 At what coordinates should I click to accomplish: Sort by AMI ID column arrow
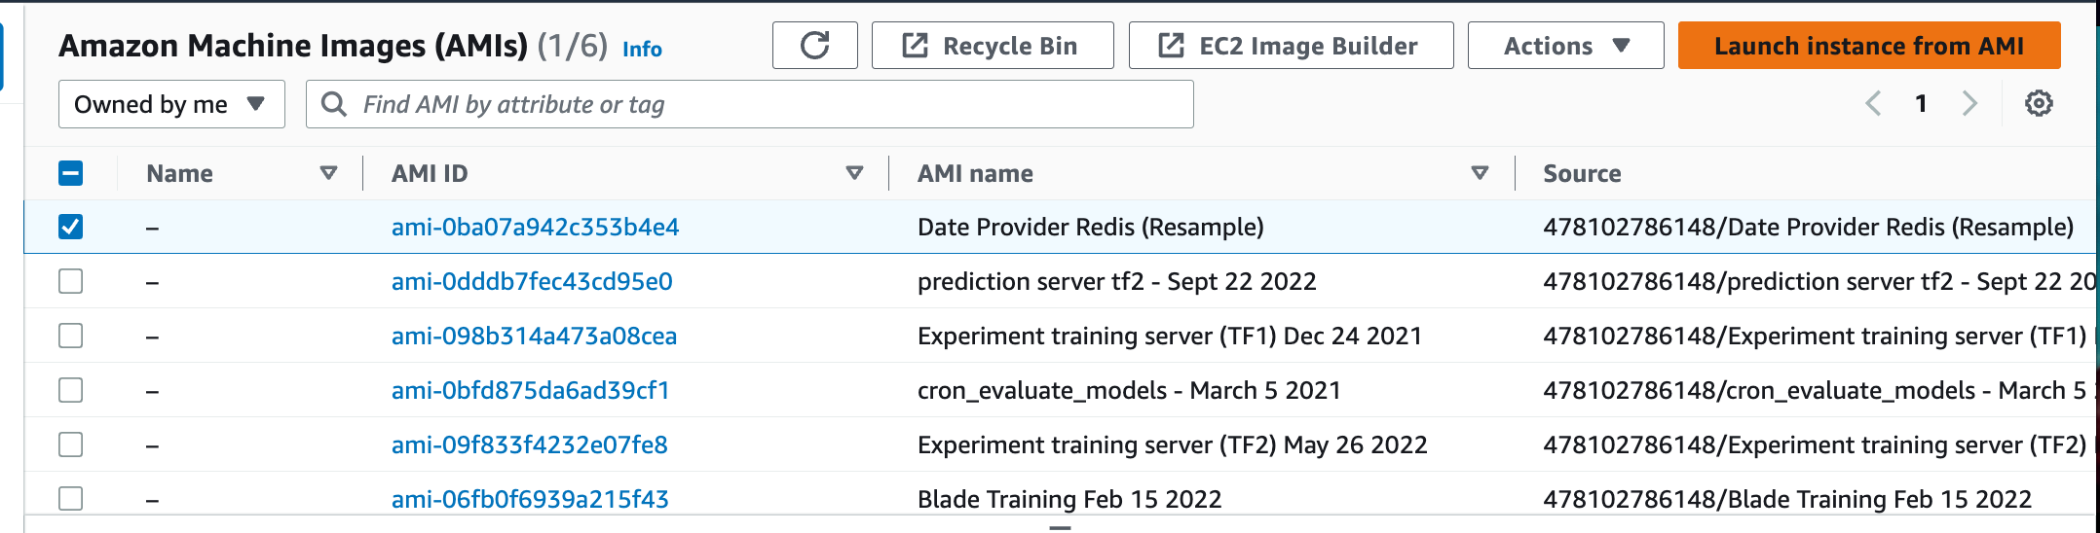(x=854, y=173)
